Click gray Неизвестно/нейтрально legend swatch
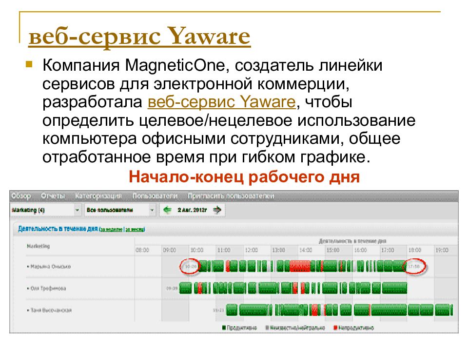Screen dimensions: 468x351 coord(267,328)
